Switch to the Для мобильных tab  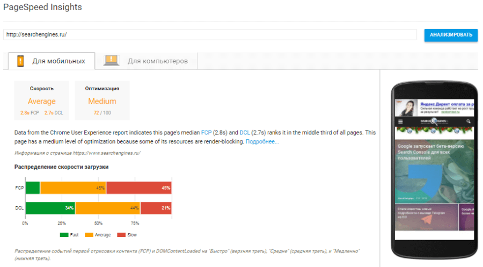52,61
